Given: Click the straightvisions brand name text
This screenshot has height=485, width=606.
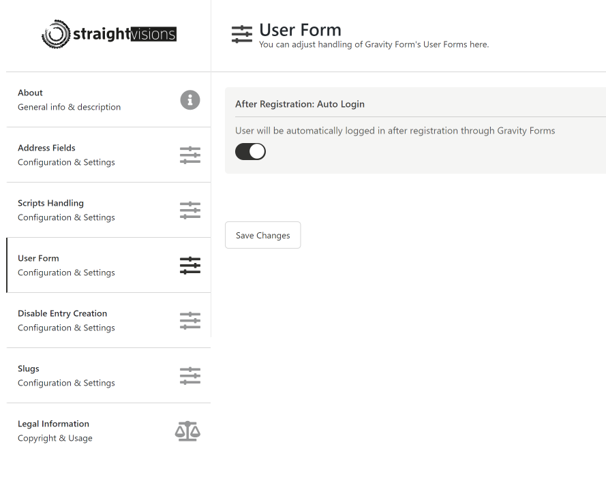Looking at the screenshot, I should (x=125, y=34).
